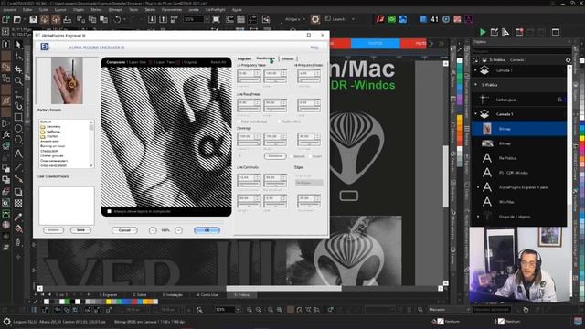
Task: Click Reset All in preview header
Action: click(x=218, y=62)
